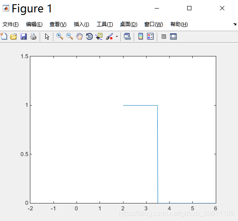Open the 查看(V) menu
238x221 pixels.
[x=58, y=24]
